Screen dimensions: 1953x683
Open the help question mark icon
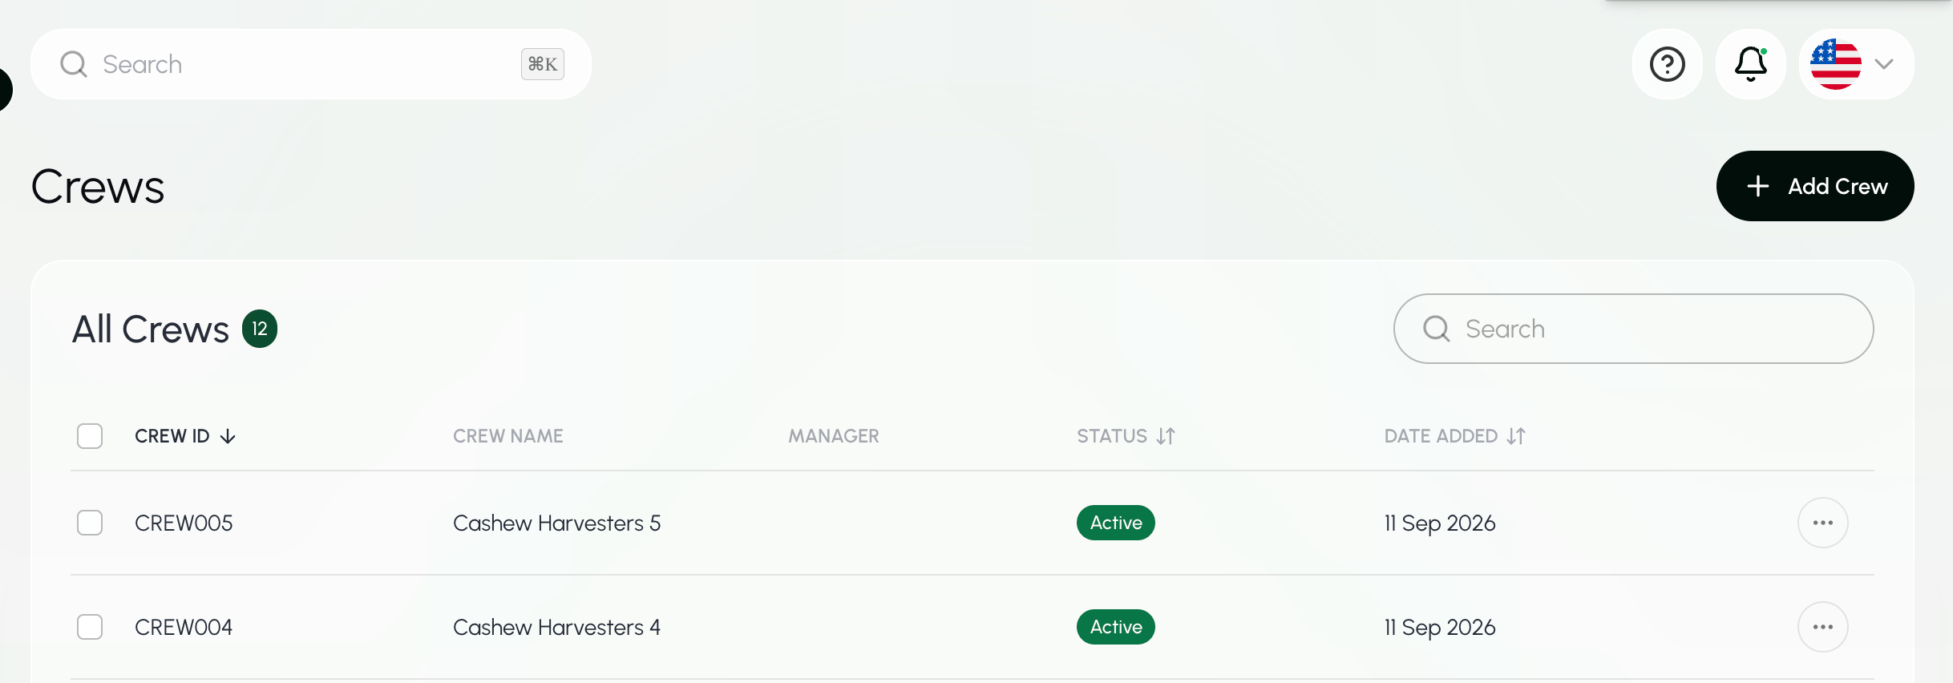[1667, 64]
